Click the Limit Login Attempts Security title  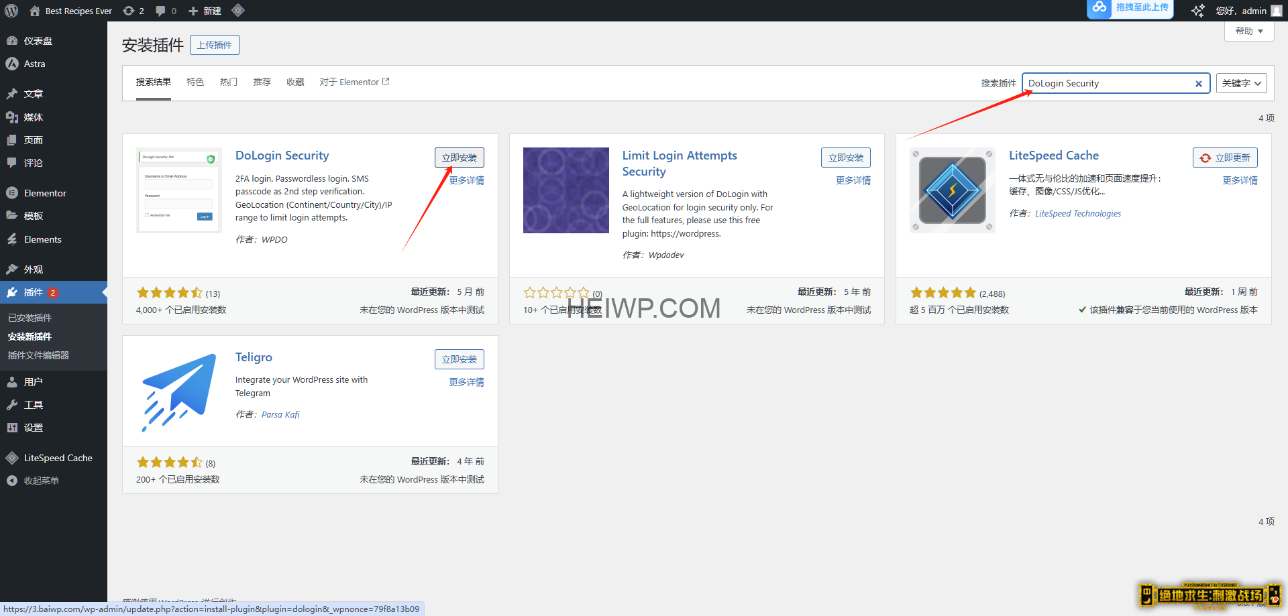click(680, 164)
